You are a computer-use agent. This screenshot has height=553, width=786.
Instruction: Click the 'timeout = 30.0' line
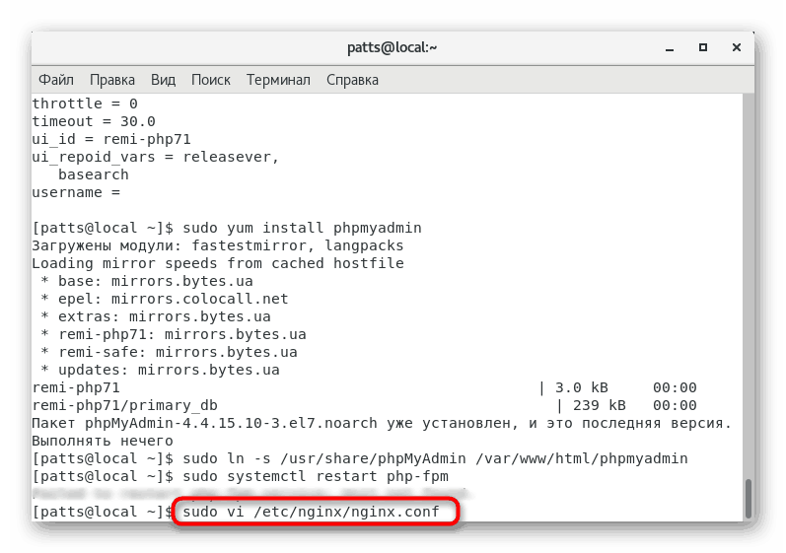(x=94, y=121)
